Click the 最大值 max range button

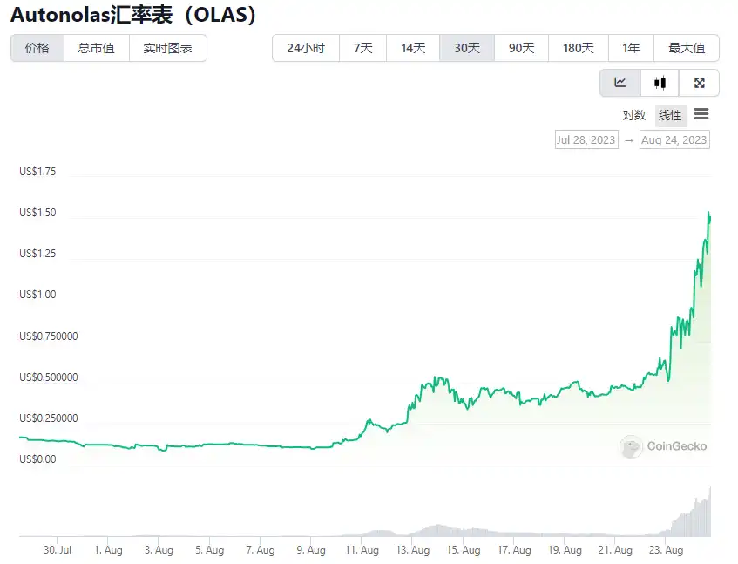tap(687, 48)
